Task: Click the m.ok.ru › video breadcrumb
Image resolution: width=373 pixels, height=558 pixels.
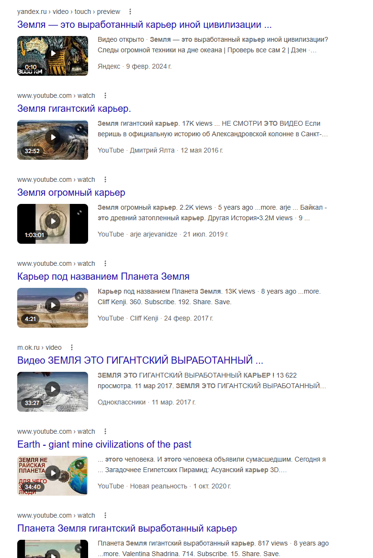Action: tap(39, 348)
